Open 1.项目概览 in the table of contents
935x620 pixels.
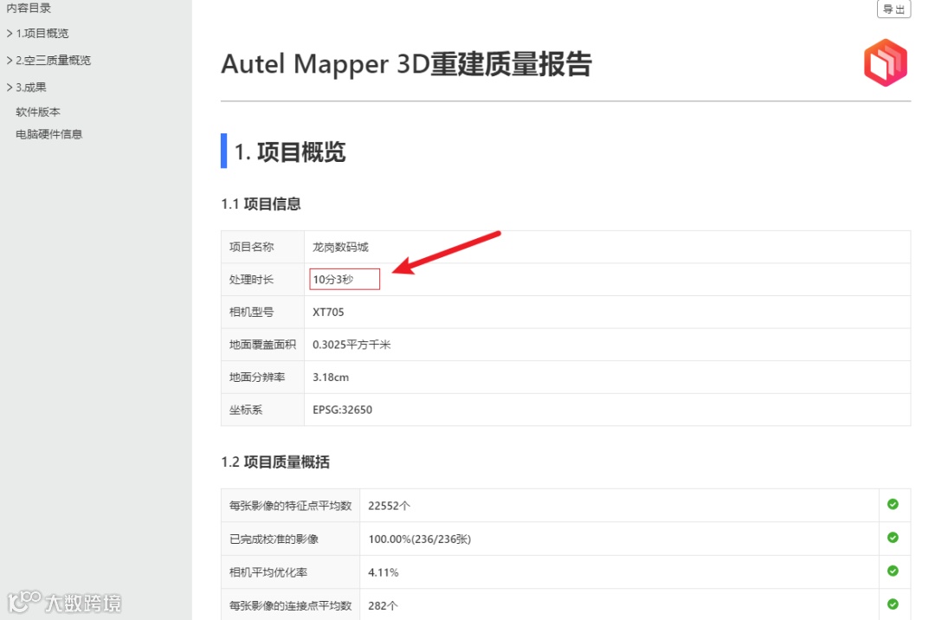[x=42, y=34]
